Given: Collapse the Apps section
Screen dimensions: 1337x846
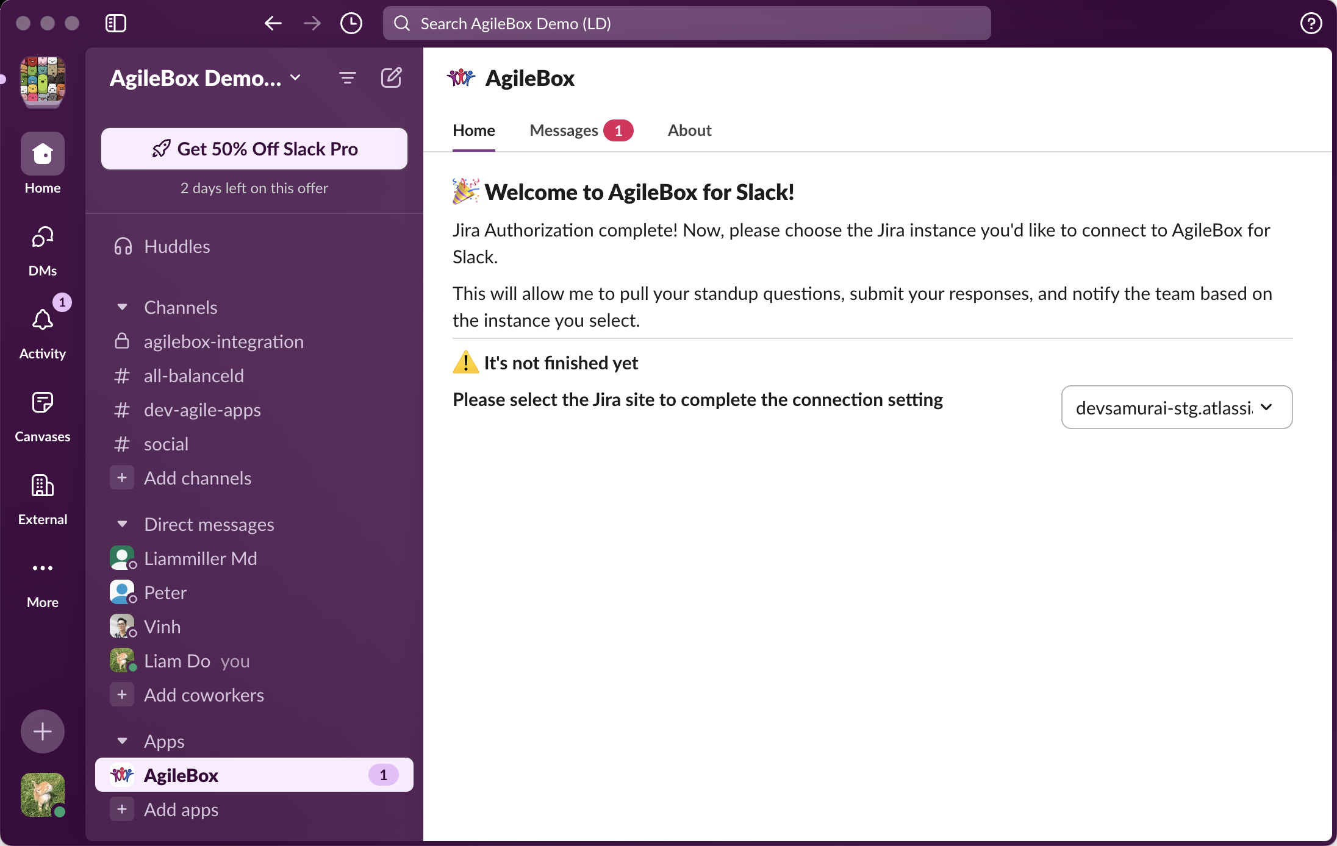Looking at the screenshot, I should (123, 741).
